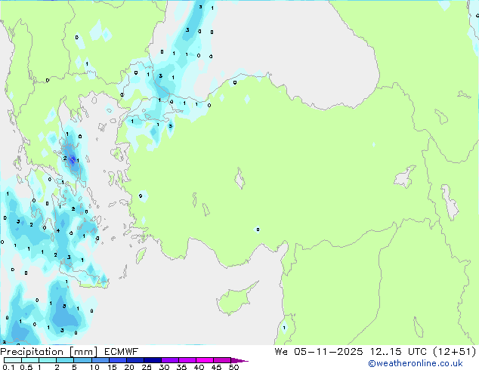Choose the 25–30 mm dark blue swatch
Screen dimensions: 479x370
(x=153, y=360)
